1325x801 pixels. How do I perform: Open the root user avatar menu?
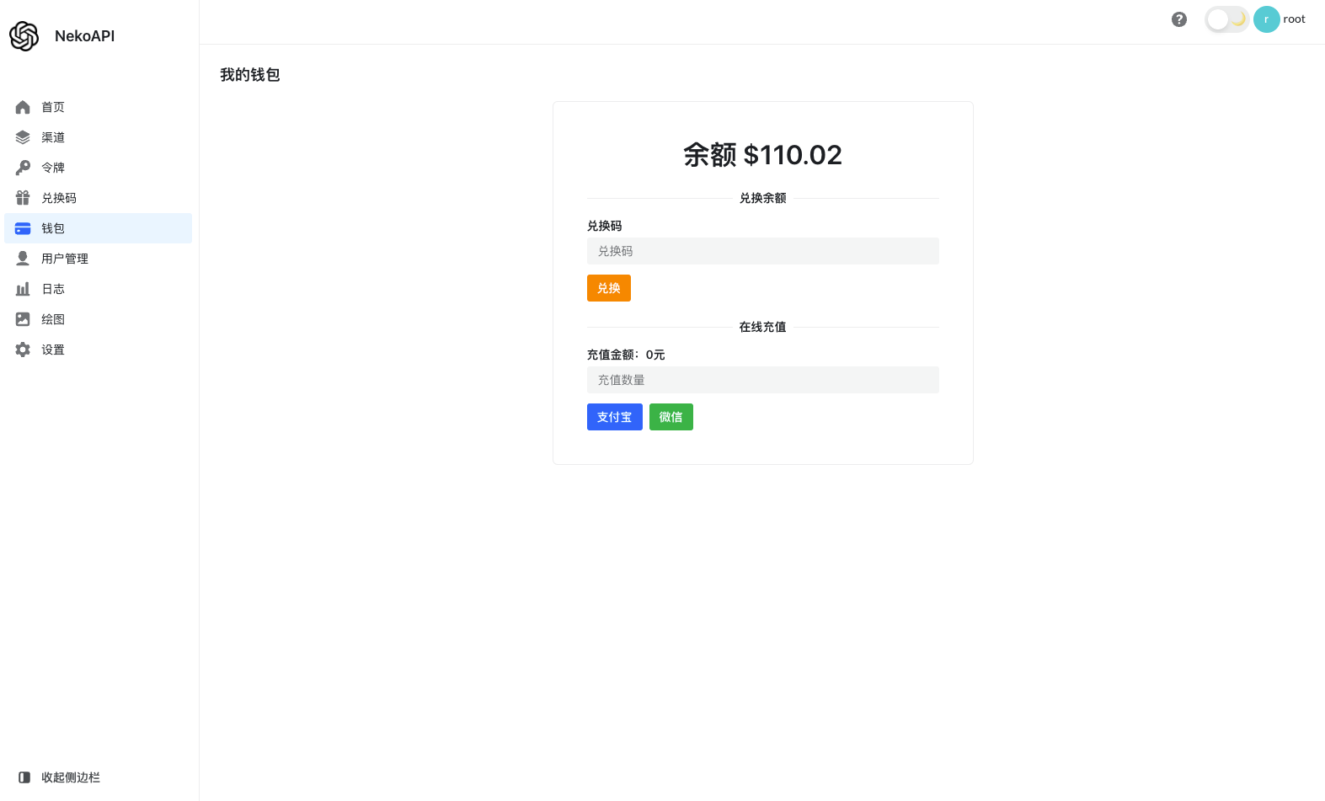pyautogui.click(x=1266, y=19)
